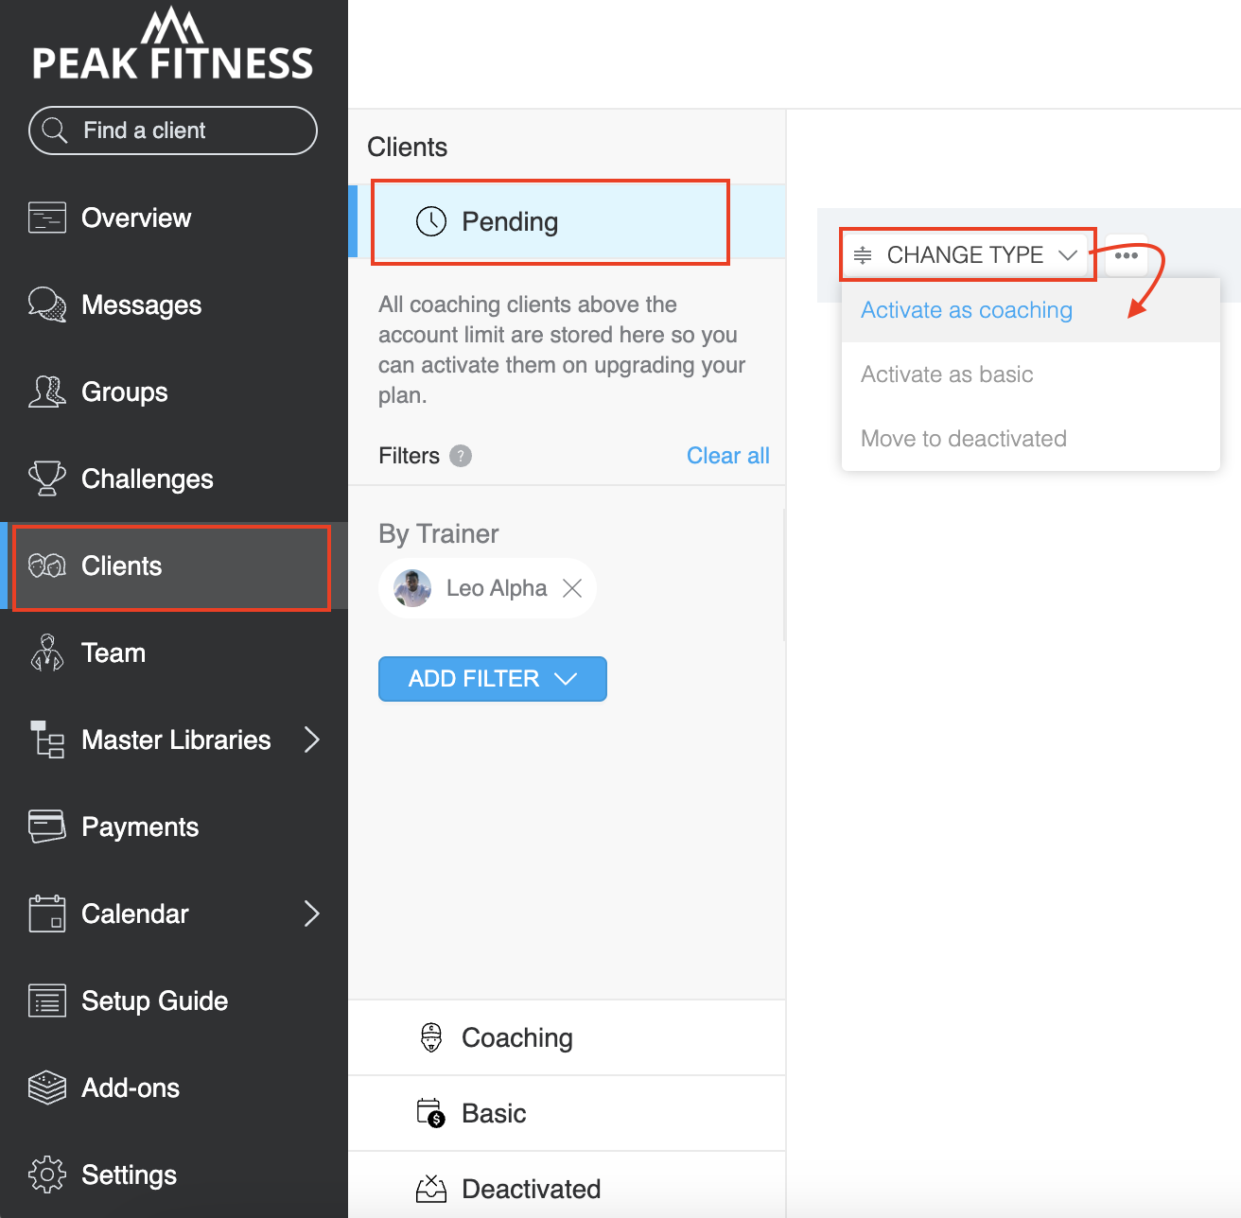
Task: Choose Move to deactivated option
Action: click(x=964, y=439)
